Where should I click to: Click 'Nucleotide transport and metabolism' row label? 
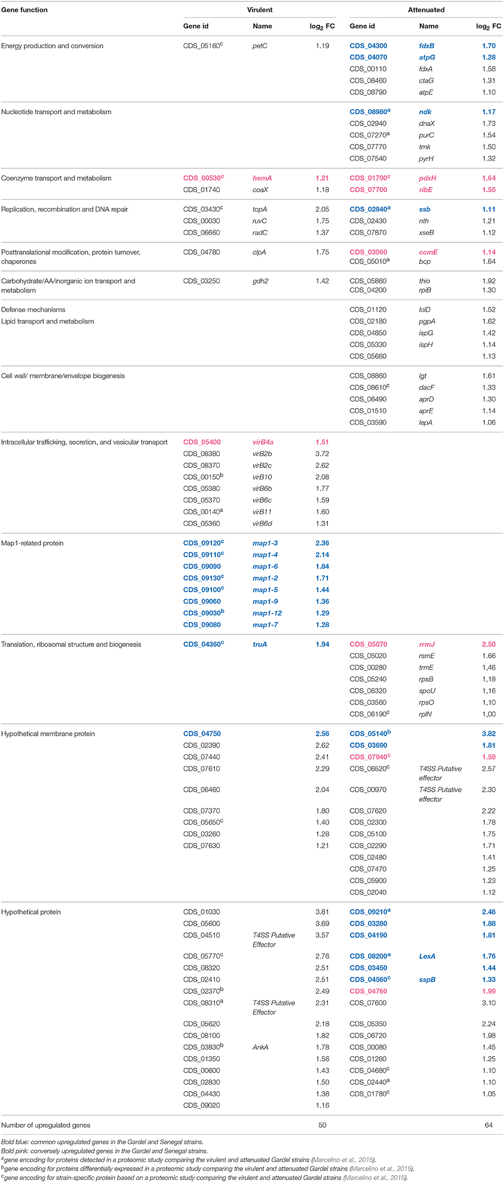(56, 112)
